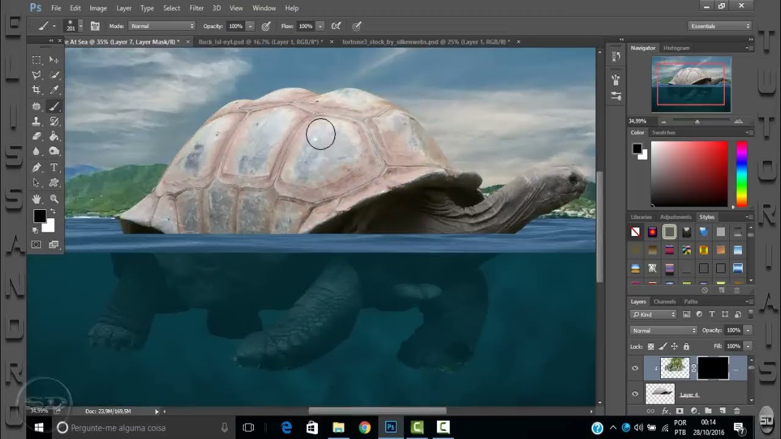Viewport: 781px width, 439px height.
Task: Open the File menu
Action: pos(56,8)
